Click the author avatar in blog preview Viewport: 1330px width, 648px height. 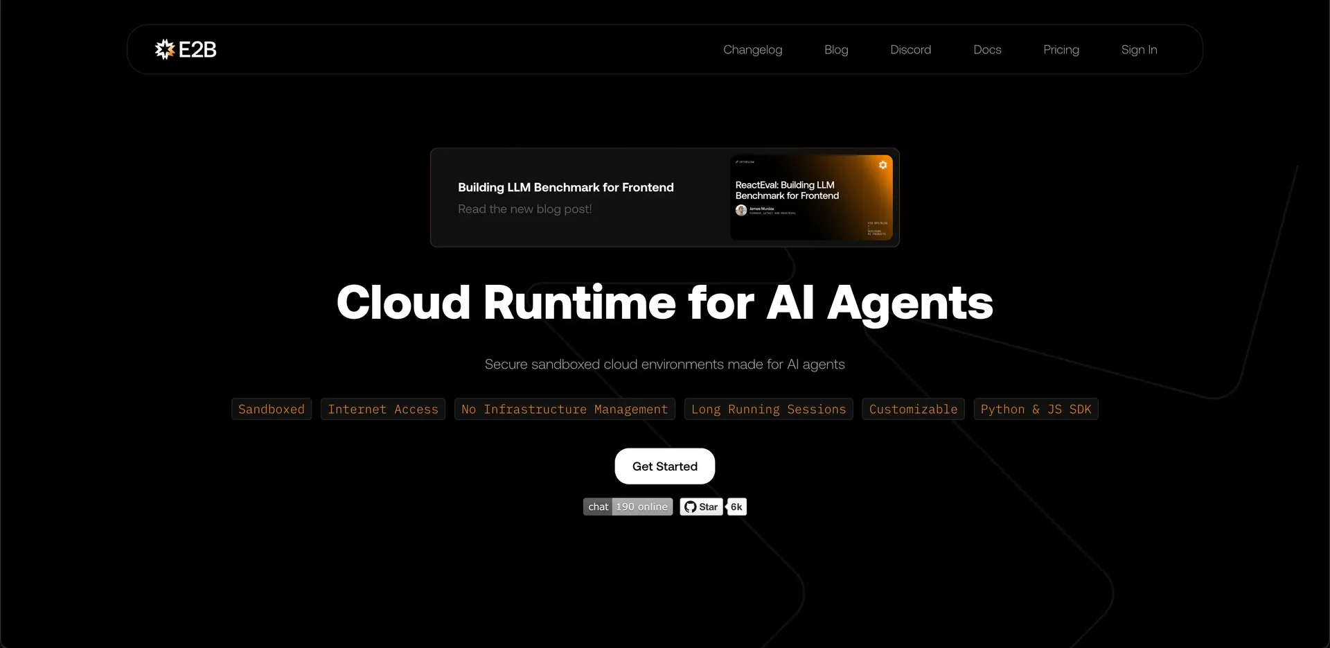pyautogui.click(x=741, y=210)
